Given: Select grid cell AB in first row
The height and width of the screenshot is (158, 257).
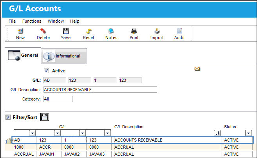Looking at the screenshot, I should tap(25, 140).
